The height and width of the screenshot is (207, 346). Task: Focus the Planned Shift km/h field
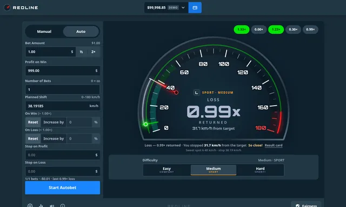63,106
